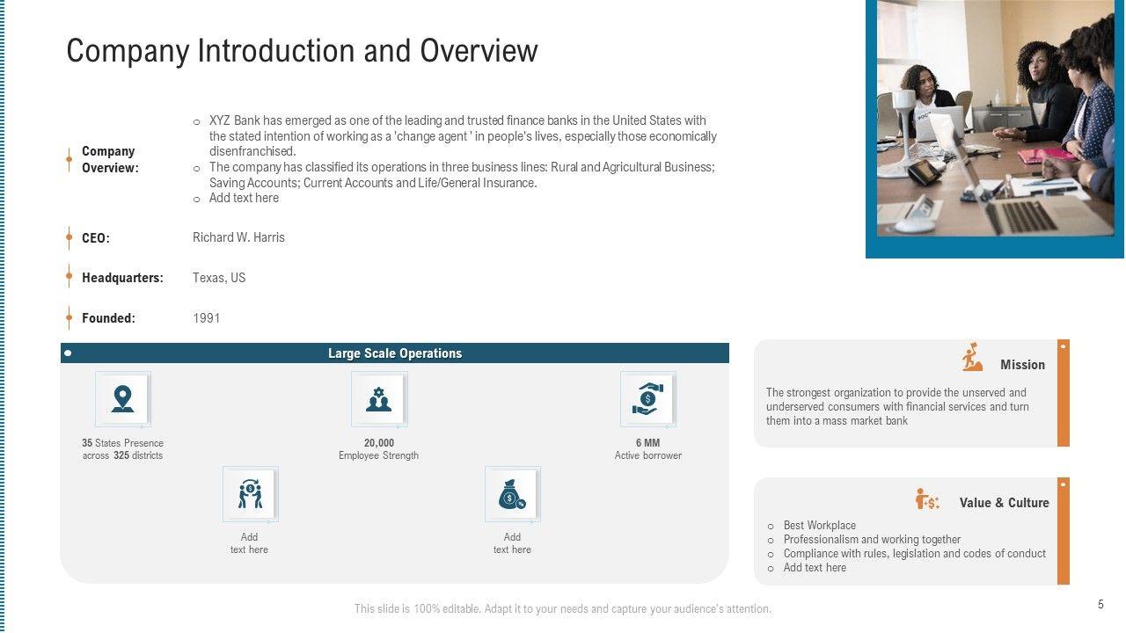Select Add text here under the money bag icon
Image resolution: width=1126 pixels, height=633 pixels.
(x=512, y=543)
